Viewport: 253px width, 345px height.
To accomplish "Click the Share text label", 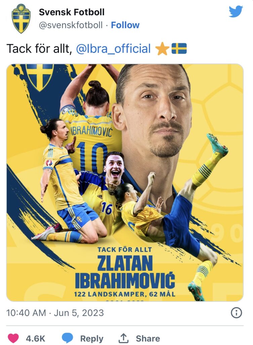I will [148, 338].
